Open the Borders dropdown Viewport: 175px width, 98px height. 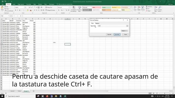coord(25,10)
